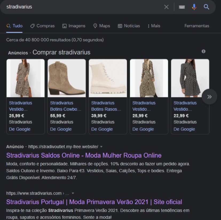The width and height of the screenshot is (221, 220).
Task: Open the cream lace-up boots product image
Action: coord(108,78)
